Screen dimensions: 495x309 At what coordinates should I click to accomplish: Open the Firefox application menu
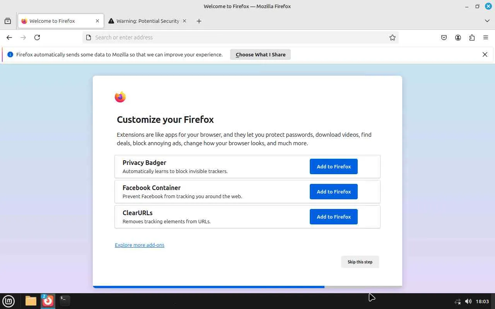[486, 37]
